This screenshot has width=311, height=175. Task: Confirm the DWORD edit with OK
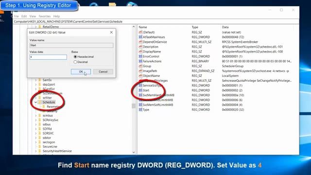point(81,71)
